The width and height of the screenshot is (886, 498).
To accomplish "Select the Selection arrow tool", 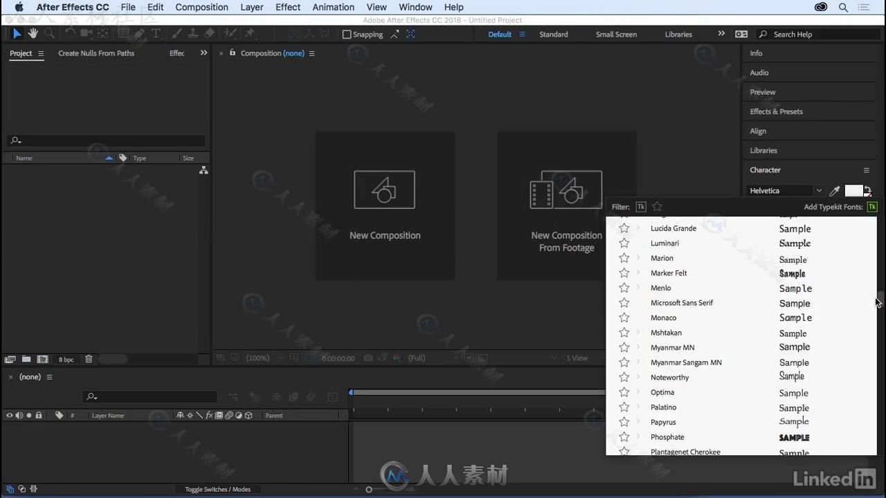I will (x=17, y=33).
